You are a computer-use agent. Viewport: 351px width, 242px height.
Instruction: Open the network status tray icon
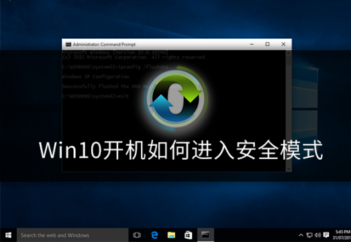click(309, 235)
